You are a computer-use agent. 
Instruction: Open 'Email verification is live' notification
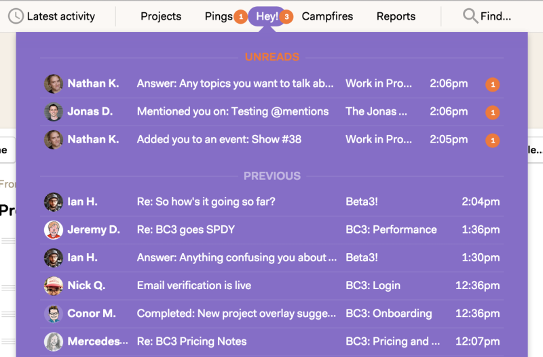(193, 286)
